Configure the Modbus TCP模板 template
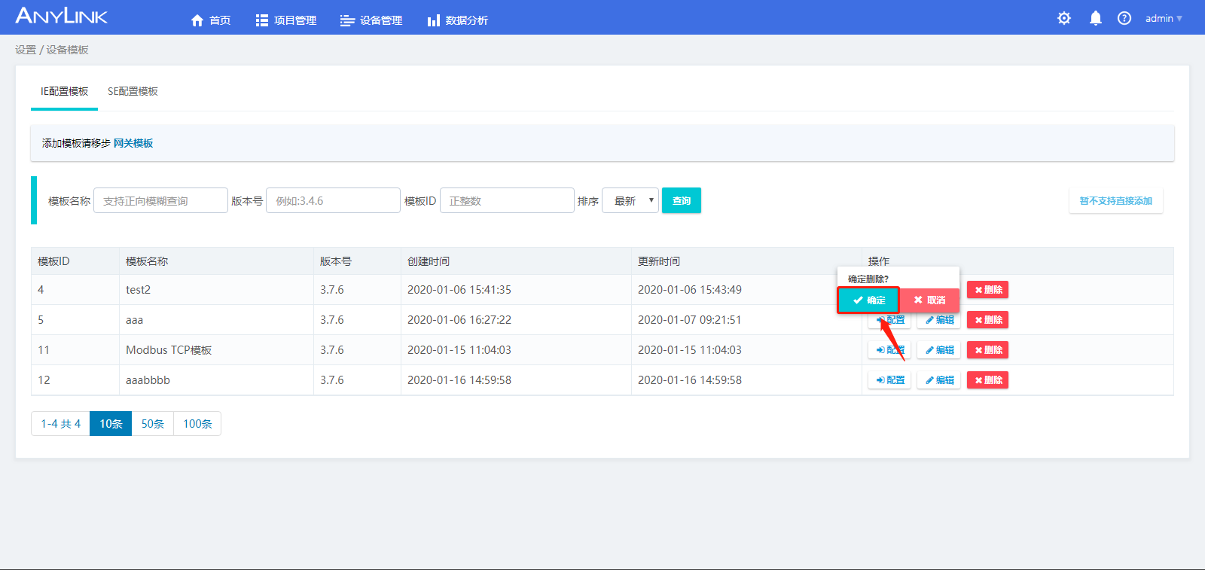The height and width of the screenshot is (570, 1205). click(x=889, y=350)
